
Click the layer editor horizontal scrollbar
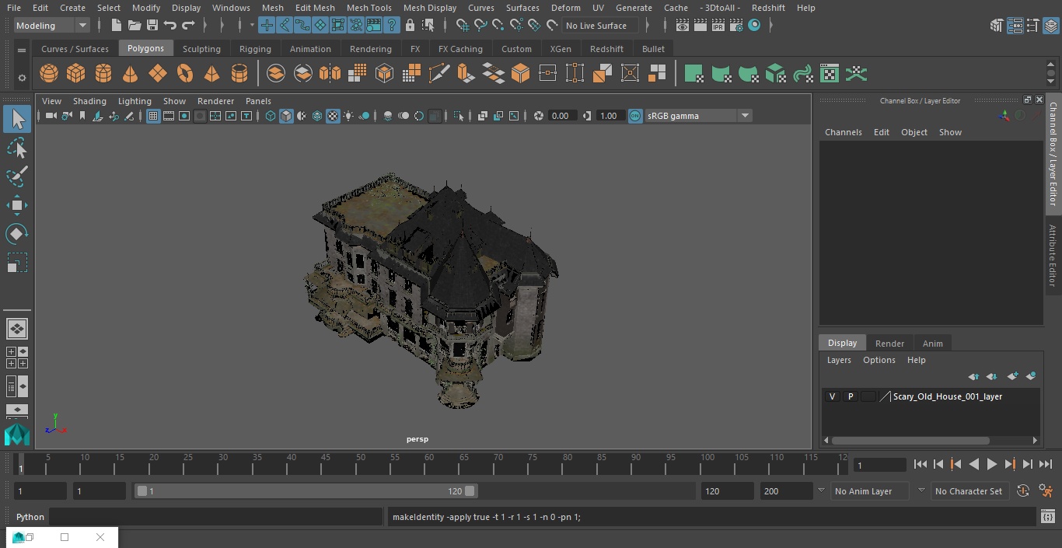pyautogui.click(x=911, y=440)
